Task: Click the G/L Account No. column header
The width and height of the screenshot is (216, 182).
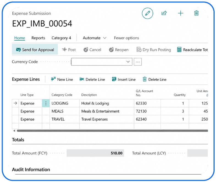Action: point(144,93)
